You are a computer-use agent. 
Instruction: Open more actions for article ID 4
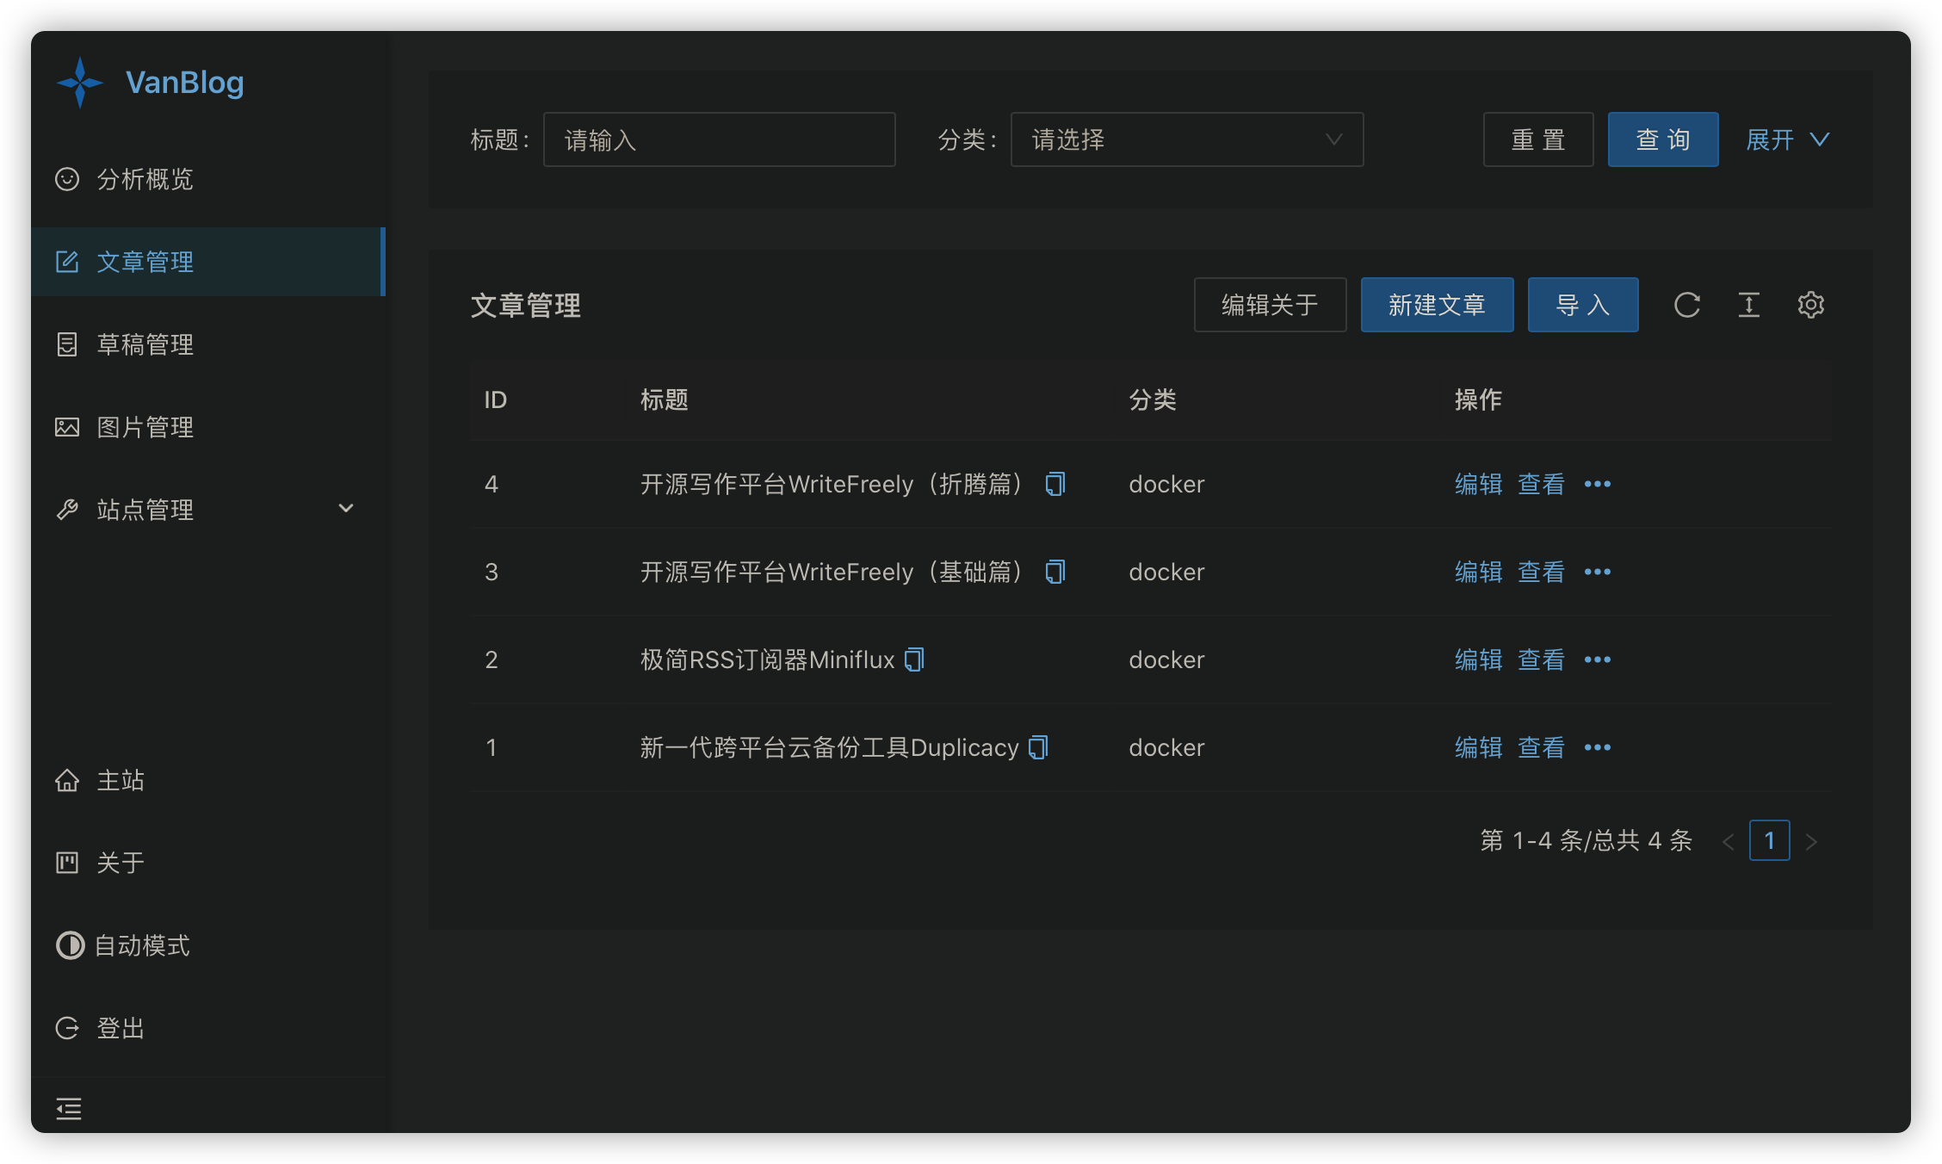coord(1597,485)
